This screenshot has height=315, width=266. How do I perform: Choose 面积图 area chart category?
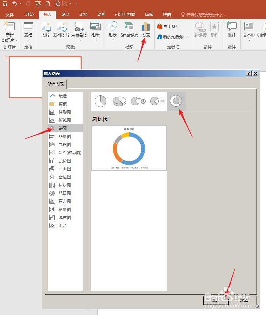65,144
